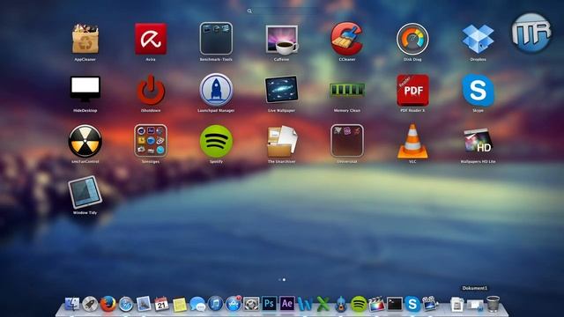Open Firefox from the Dock
The width and height of the screenshot is (564, 317).
[108, 304]
